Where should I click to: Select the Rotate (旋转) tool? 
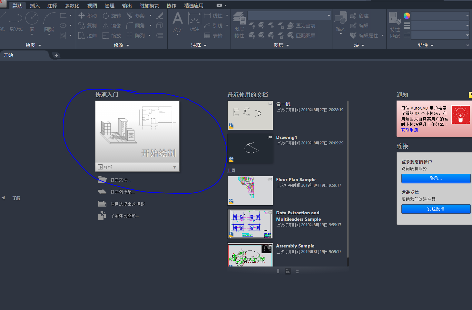coord(112,15)
